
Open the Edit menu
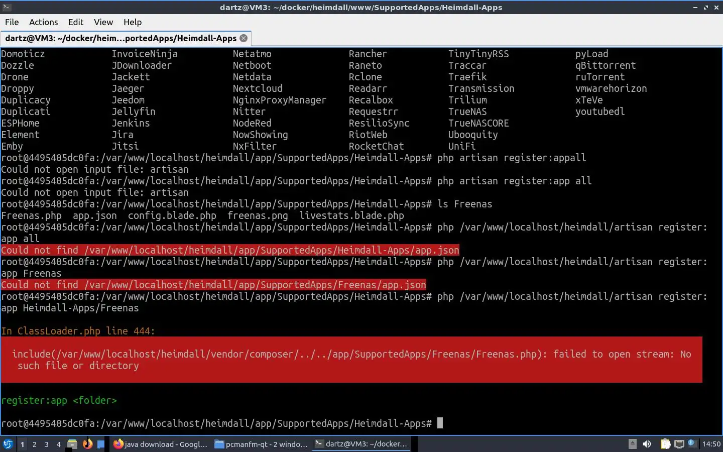(x=76, y=22)
